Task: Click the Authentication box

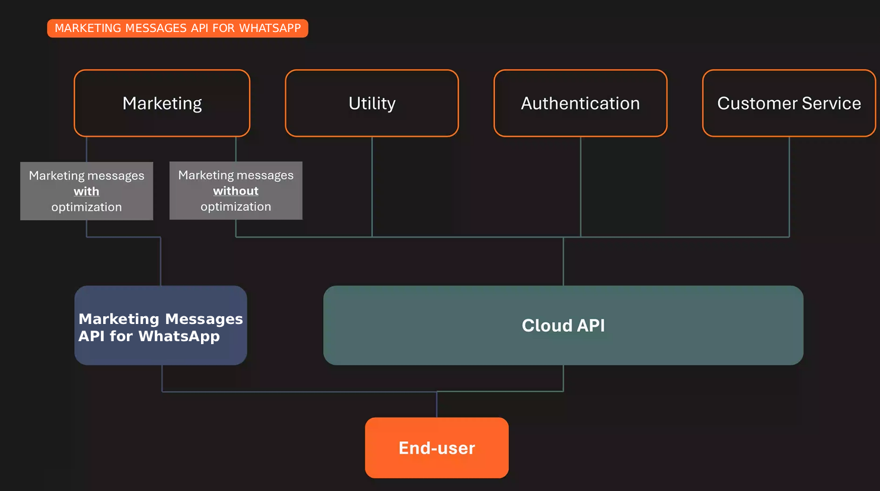Action: (x=580, y=103)
